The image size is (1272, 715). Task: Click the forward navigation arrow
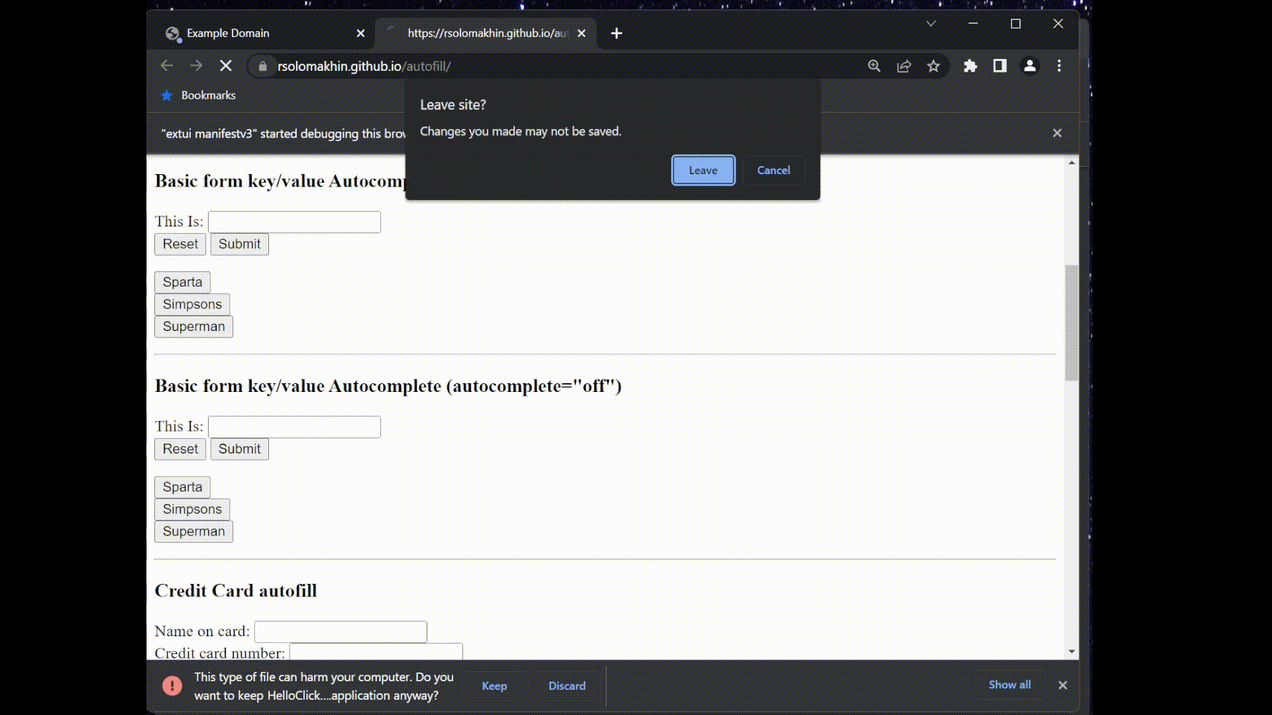point(196,66)
